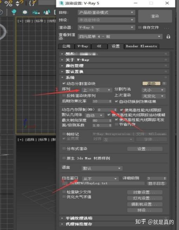
Task: Toggle 自动切换到效果结果 checkbox
Action: pos(117,101)
